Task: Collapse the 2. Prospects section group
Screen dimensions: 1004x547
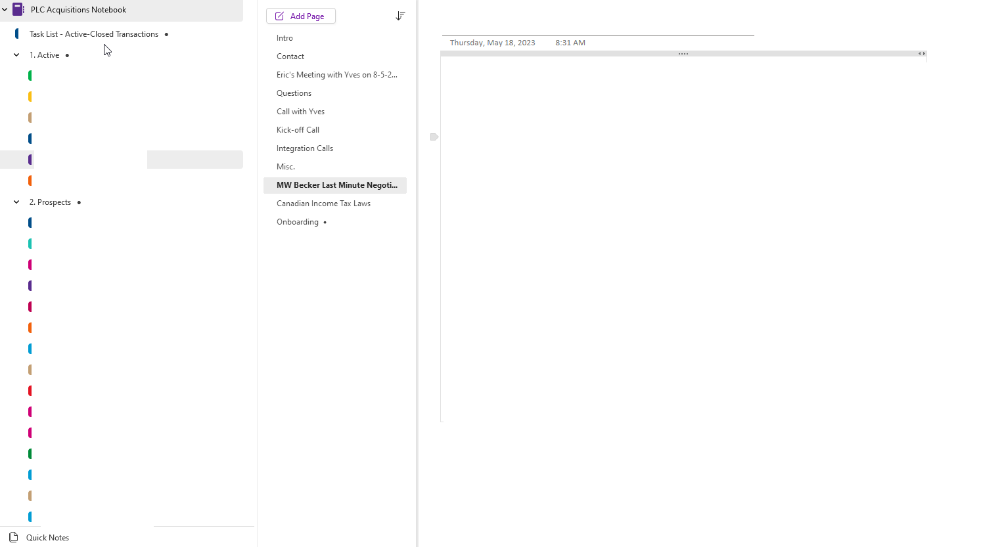Action: tap(16, 202)
